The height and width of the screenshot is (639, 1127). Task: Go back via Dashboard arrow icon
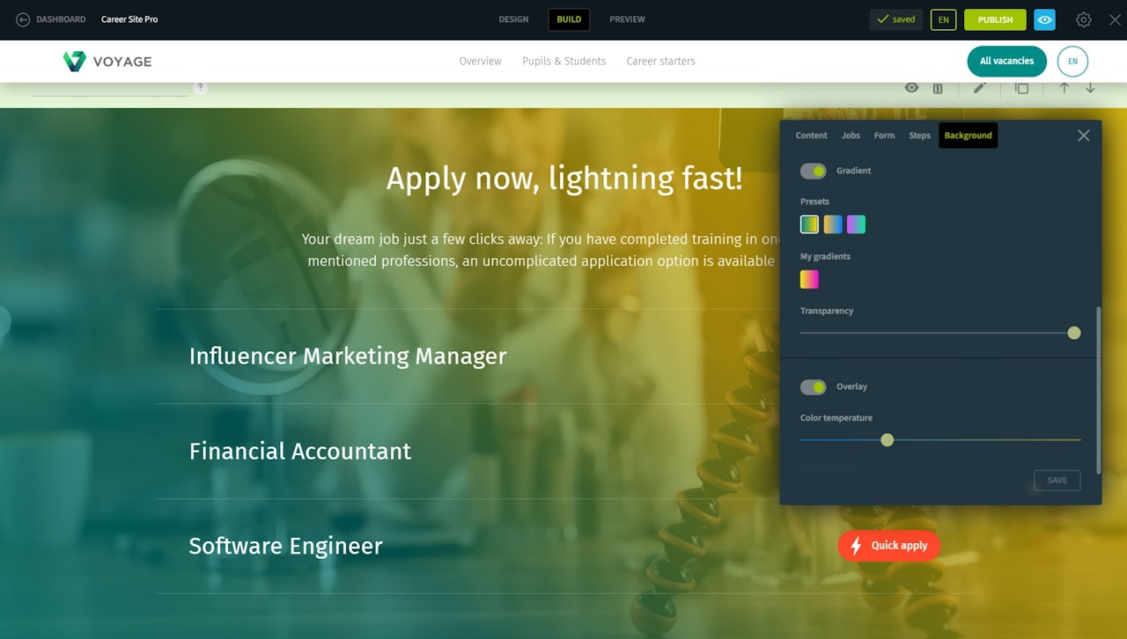click(x=23, y=19)
